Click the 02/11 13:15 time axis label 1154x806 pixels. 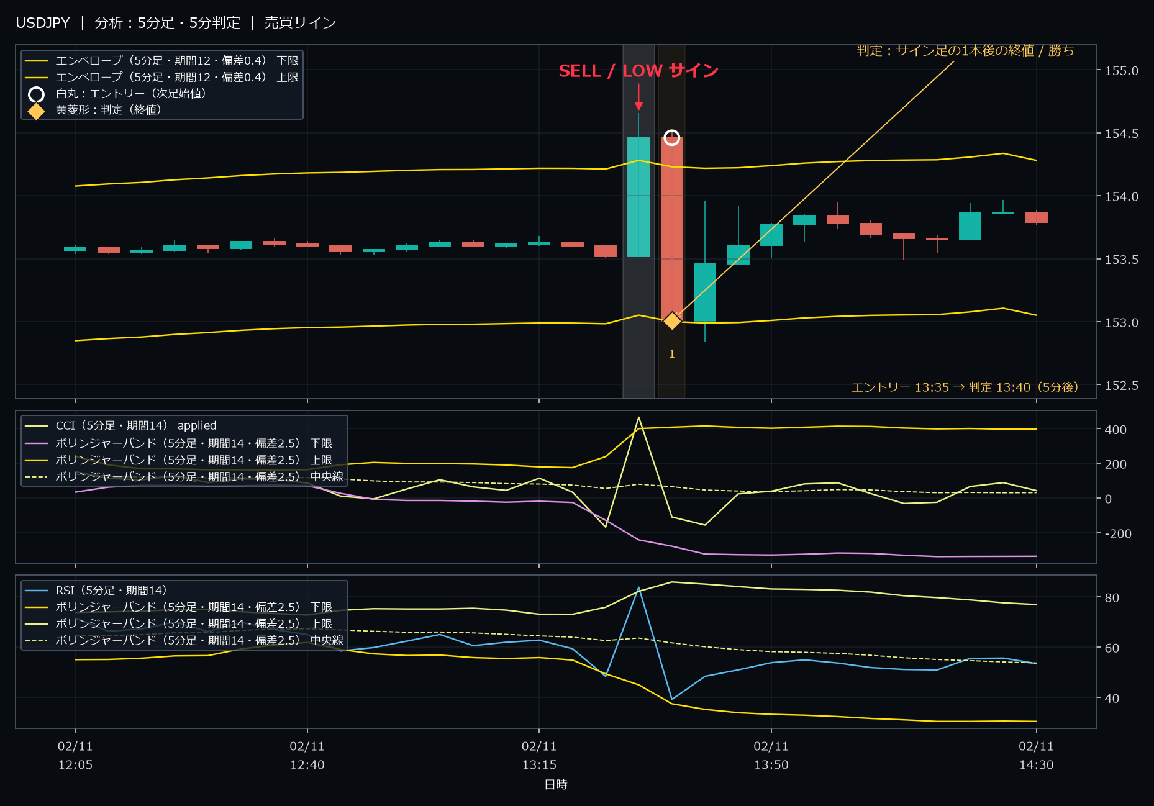(539, 756)
